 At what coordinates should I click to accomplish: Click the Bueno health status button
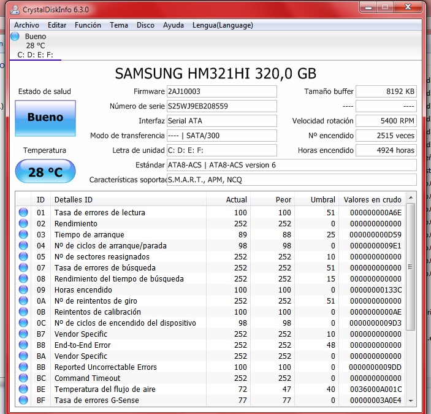(x=45, y=118)
